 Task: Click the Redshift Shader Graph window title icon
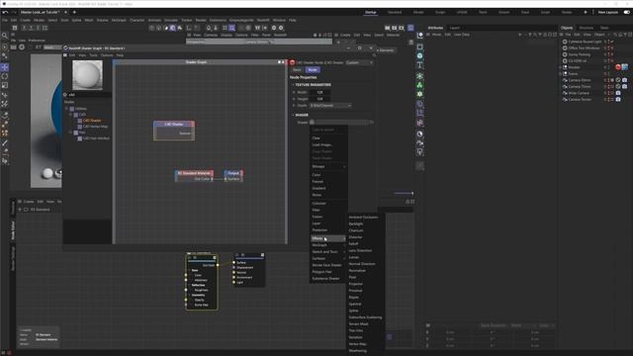coord(65,48)
